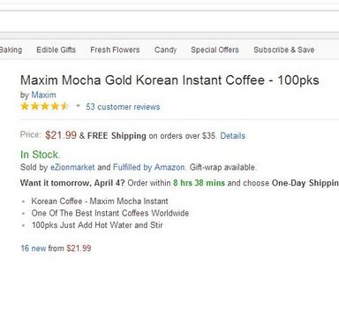Viewport: 339px width, 328px height.
Task: Visit the eZionmarket seller link
Action: coord(72,167)
